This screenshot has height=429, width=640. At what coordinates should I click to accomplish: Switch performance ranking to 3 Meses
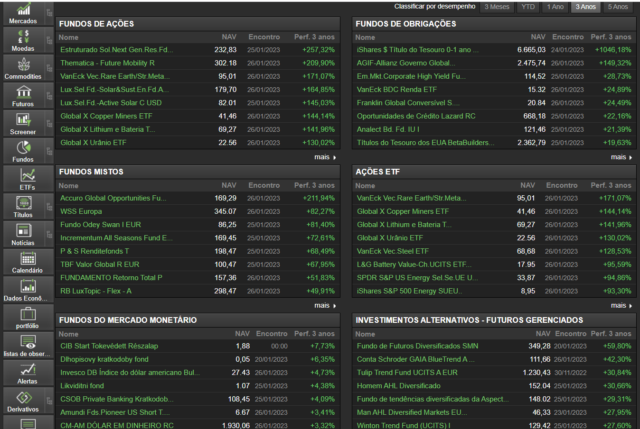click(497, 7)
